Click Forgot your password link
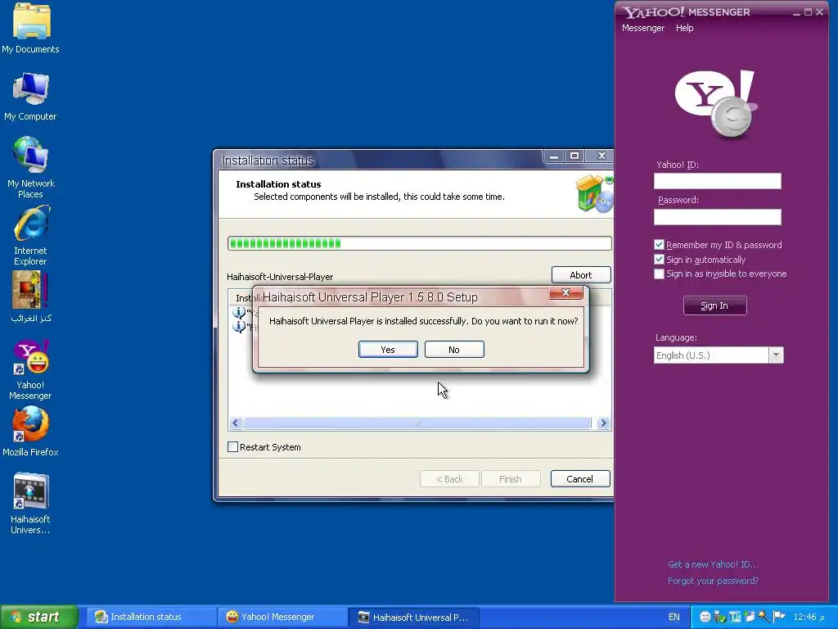Viewport: 838px width, 629px height. [713, 581]
